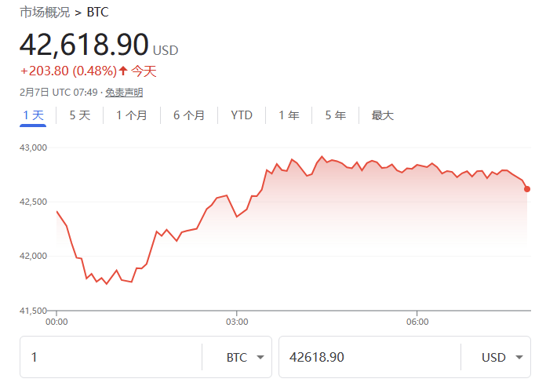Screen dimensions: 546x386
Task: Click the 42,618.90 price headline
Action: tap(84, 45)
